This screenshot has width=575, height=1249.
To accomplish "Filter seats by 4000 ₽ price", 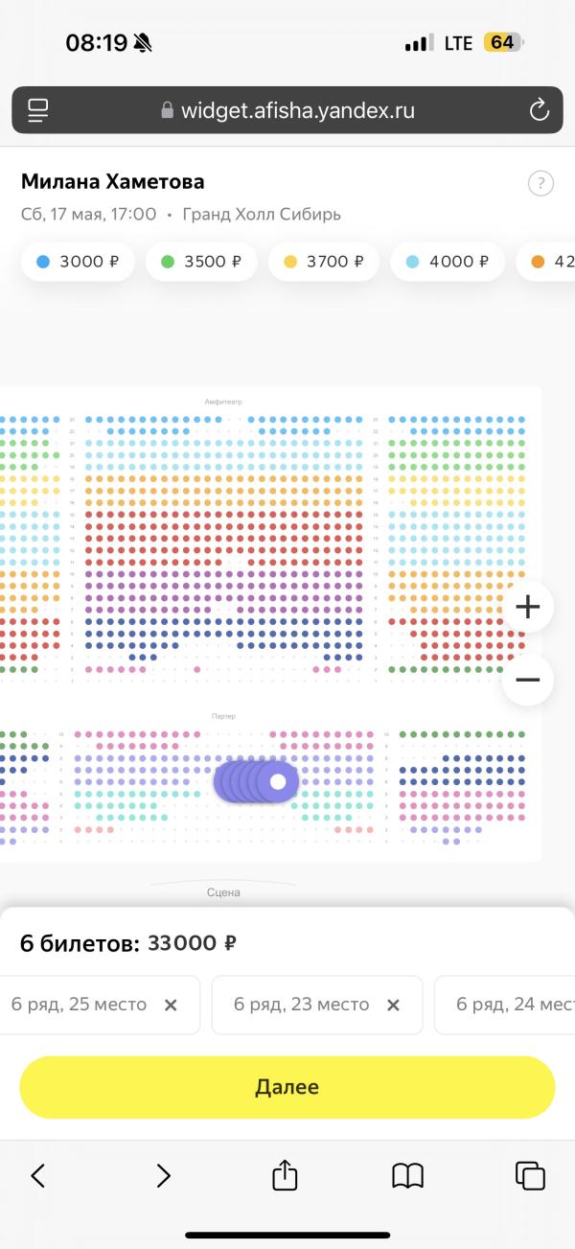I will pos(448,261).
